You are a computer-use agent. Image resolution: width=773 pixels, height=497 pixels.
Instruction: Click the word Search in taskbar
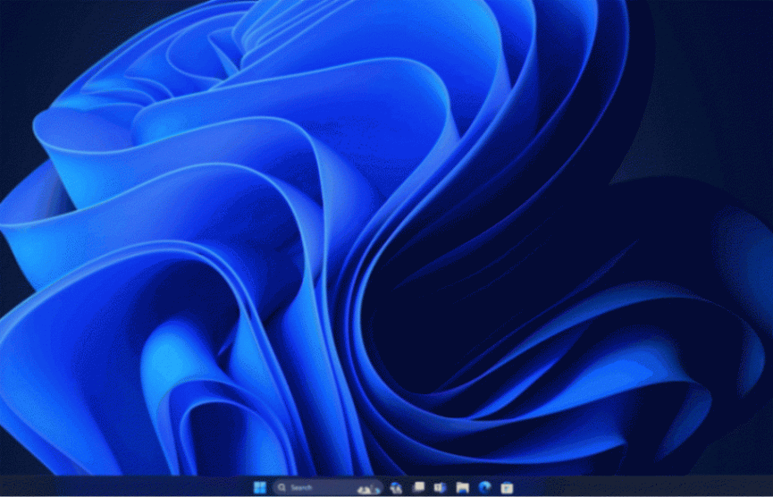tap(302, 487)
